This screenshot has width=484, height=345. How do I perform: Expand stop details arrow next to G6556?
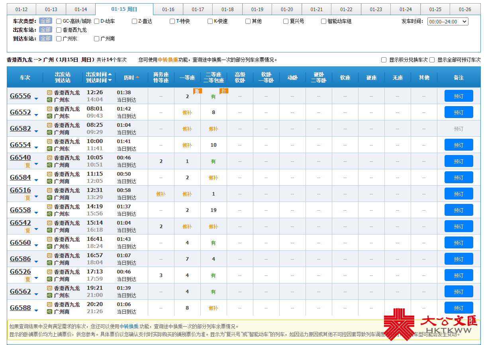[x=36, y=99]
